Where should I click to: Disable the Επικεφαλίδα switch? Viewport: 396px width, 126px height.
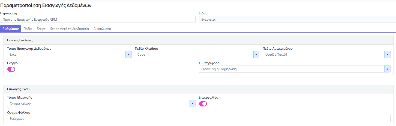point(203,104)
